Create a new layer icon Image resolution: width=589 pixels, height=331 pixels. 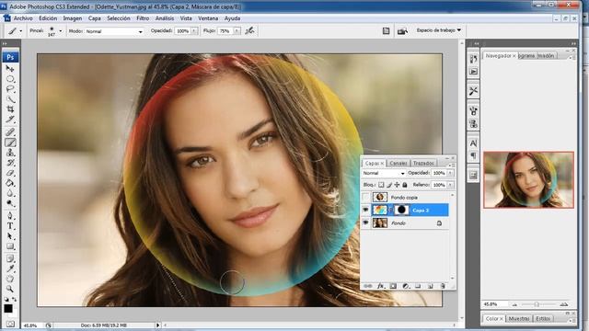pyautogui.click(x=431, y=286)
